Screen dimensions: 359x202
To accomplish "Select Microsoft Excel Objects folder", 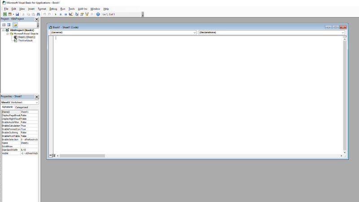I will (x=26, y=34).
